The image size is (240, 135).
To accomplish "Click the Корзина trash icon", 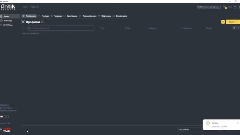I will pyautogui.click(x=99, y=16).
